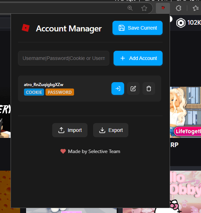
Task: Click the COOKIE badge
Action: [34, 92]
